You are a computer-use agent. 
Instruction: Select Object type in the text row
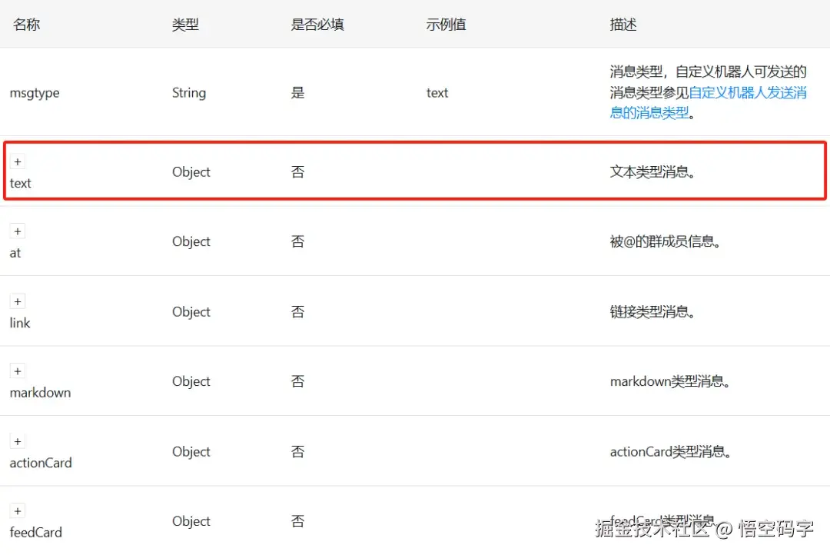191,172
